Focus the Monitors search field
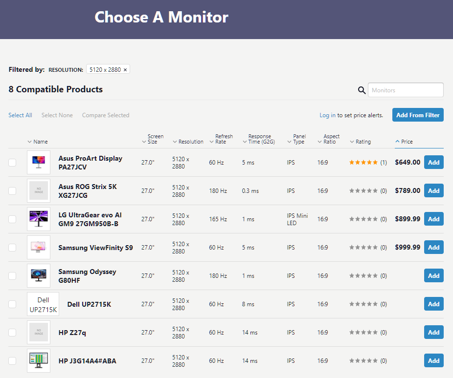Screen dimensions: 453x378 [x=406, y=90]
